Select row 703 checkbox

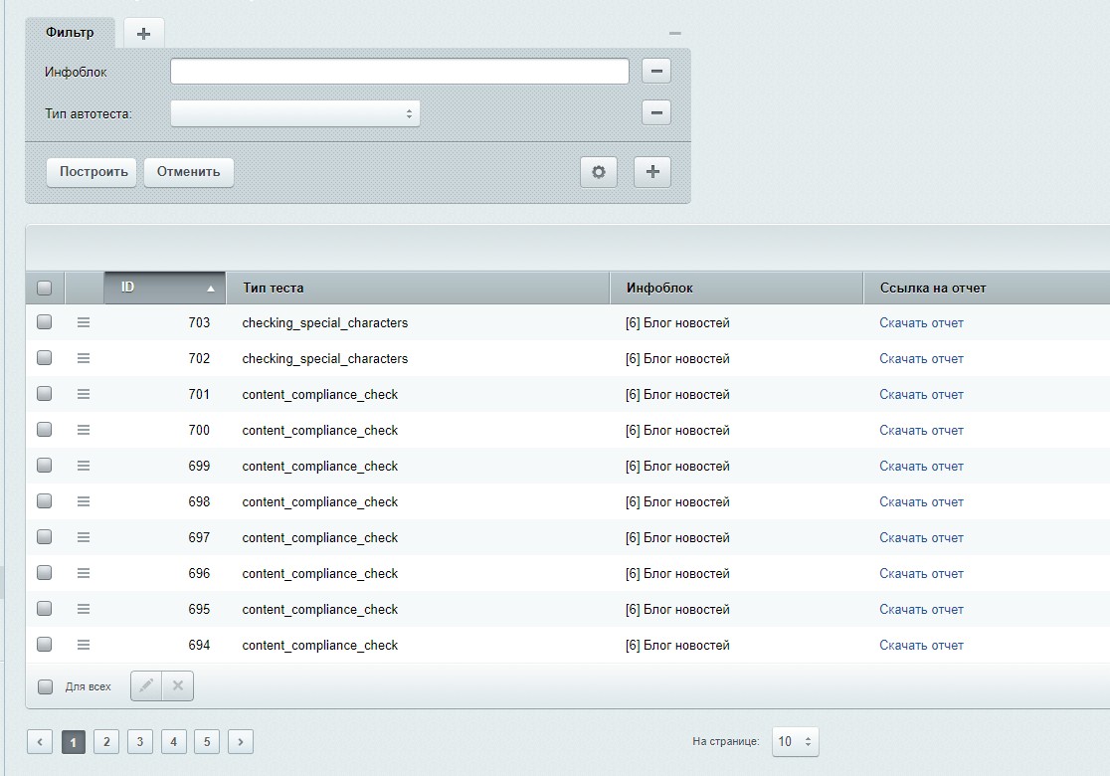click(x=45, y=322)
